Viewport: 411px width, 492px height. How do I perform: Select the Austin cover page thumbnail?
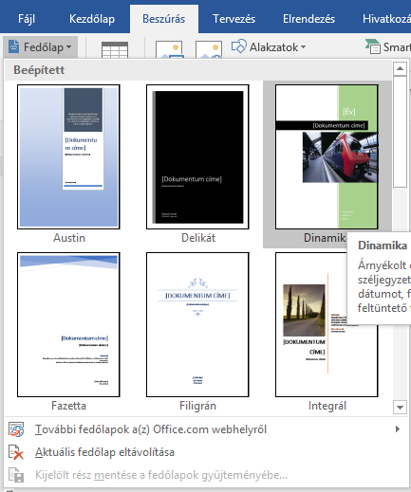[68, 156]
